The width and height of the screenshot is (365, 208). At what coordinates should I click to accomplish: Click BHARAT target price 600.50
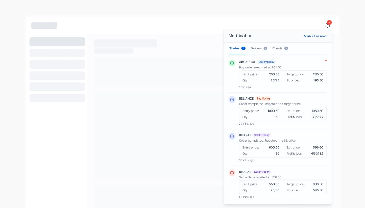tap(318, 184)
